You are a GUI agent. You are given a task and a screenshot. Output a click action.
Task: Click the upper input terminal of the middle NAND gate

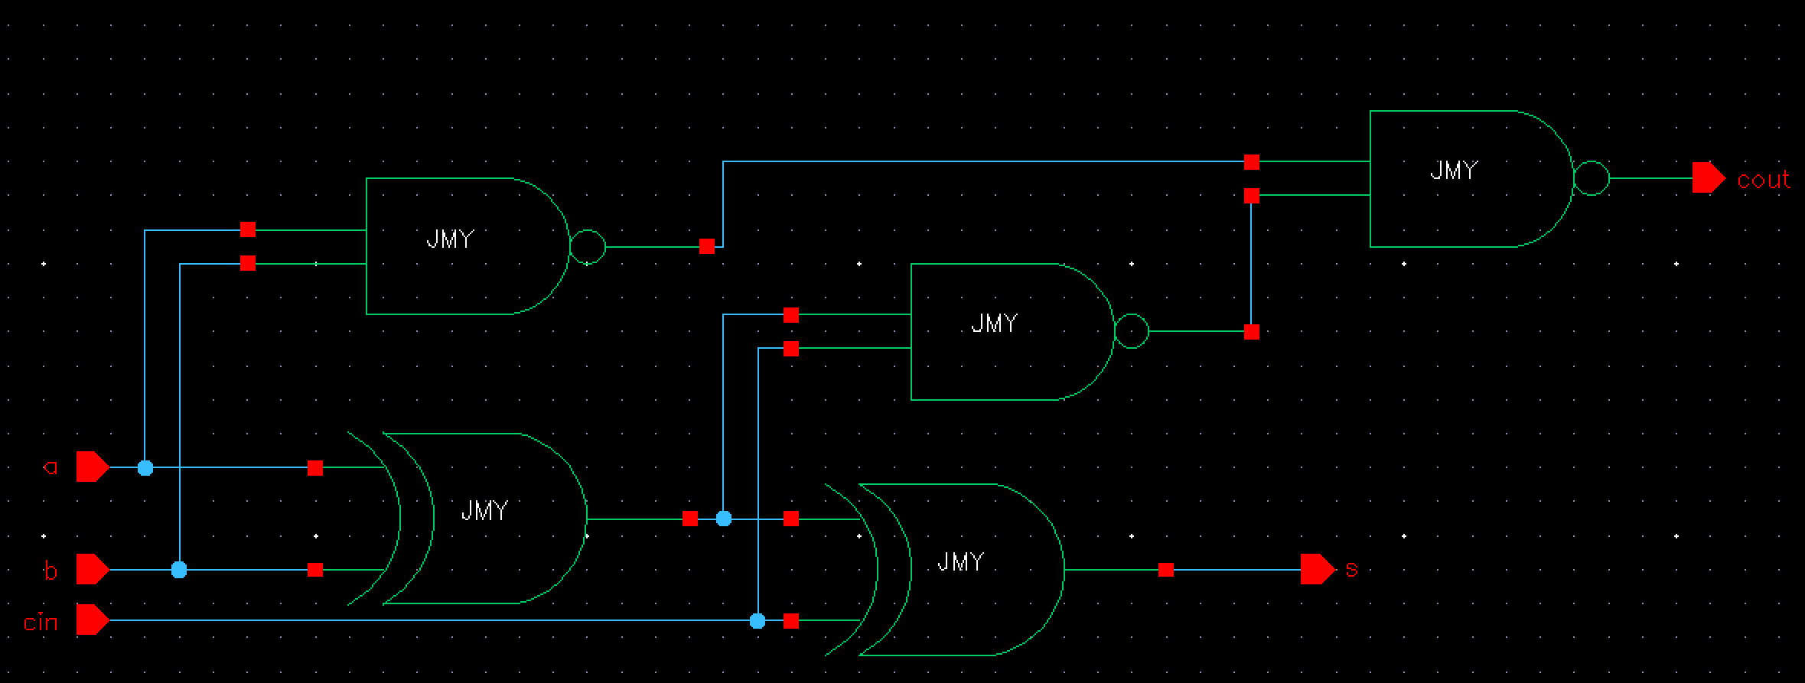click(x=791, y=315)
